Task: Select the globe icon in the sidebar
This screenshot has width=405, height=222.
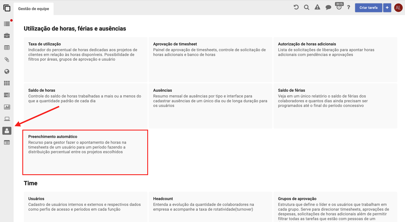Action: click(7, 71)
